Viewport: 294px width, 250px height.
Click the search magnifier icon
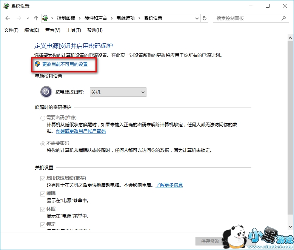pos(283,18)
